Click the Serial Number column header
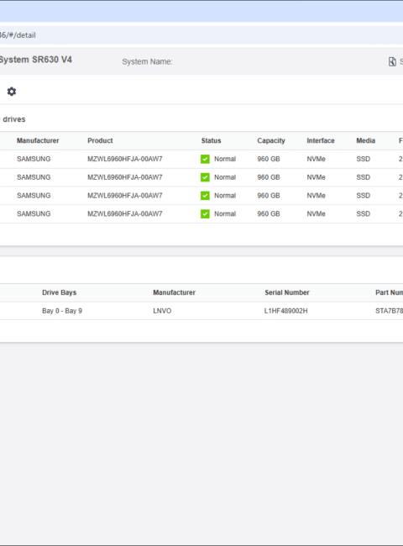 click(x=287, y=292)
